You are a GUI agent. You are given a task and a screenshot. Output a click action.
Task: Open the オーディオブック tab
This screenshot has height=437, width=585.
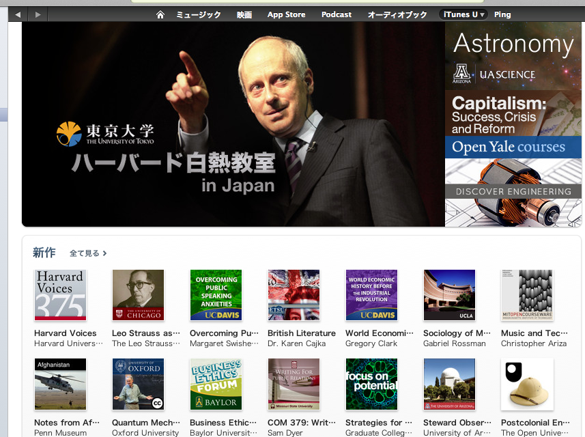click(397, 14)
